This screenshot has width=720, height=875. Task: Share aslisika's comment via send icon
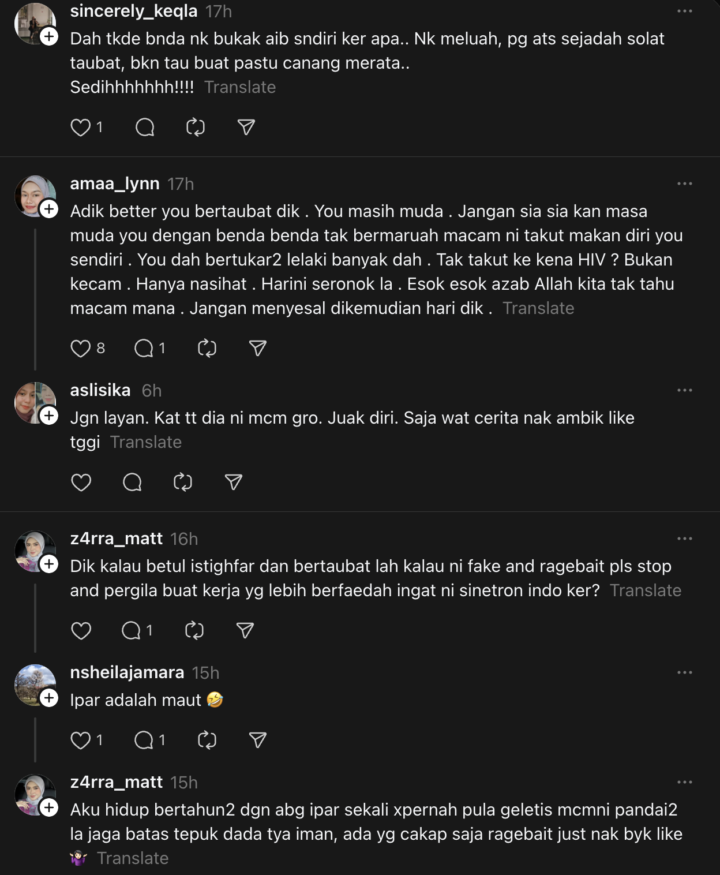point(234,482)
